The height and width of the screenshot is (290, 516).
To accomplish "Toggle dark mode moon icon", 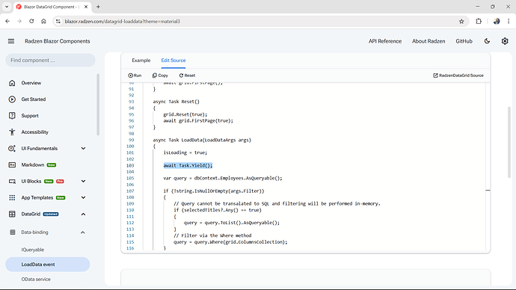I will pos(487,41).
